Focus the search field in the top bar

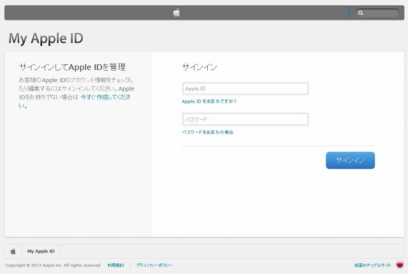coord(377,13)
